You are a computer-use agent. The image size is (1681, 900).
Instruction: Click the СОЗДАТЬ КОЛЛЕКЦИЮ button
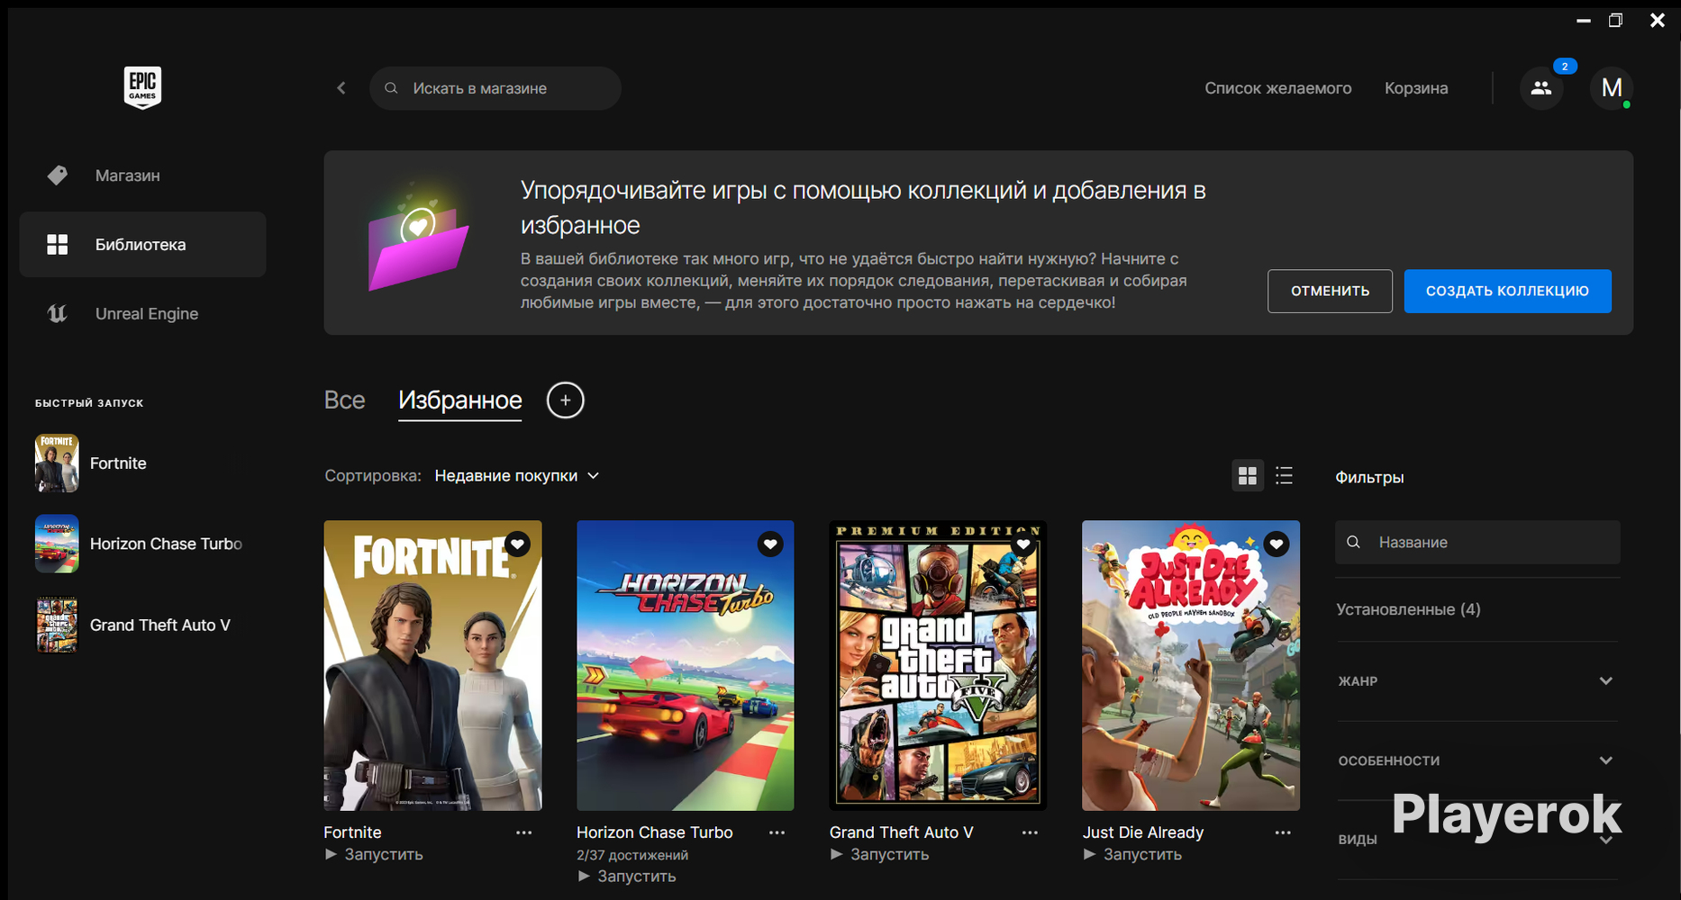pos(1507,291)
